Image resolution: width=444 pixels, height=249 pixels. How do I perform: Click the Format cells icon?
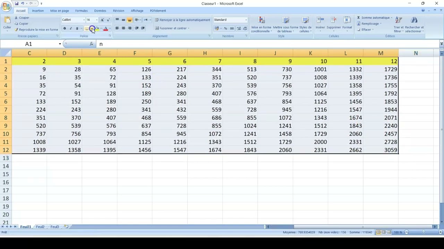pyautogui.click(x=347, y=20)
